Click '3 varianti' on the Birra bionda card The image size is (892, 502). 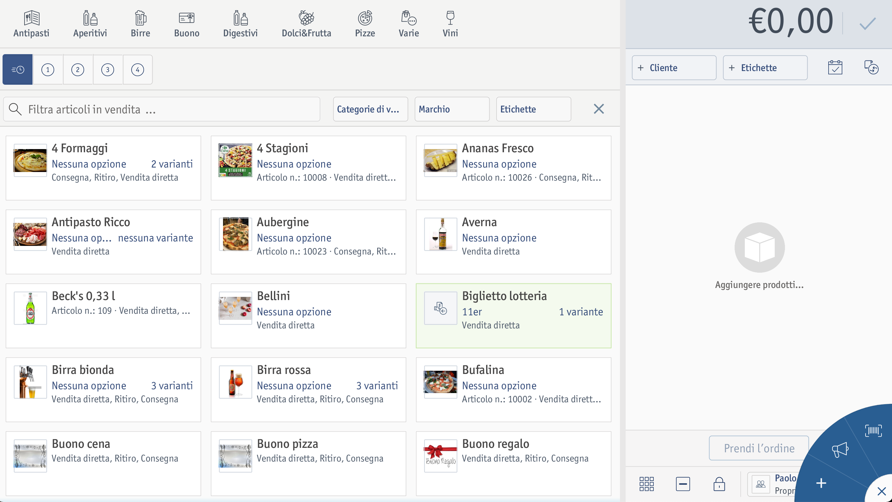[172, 385]
